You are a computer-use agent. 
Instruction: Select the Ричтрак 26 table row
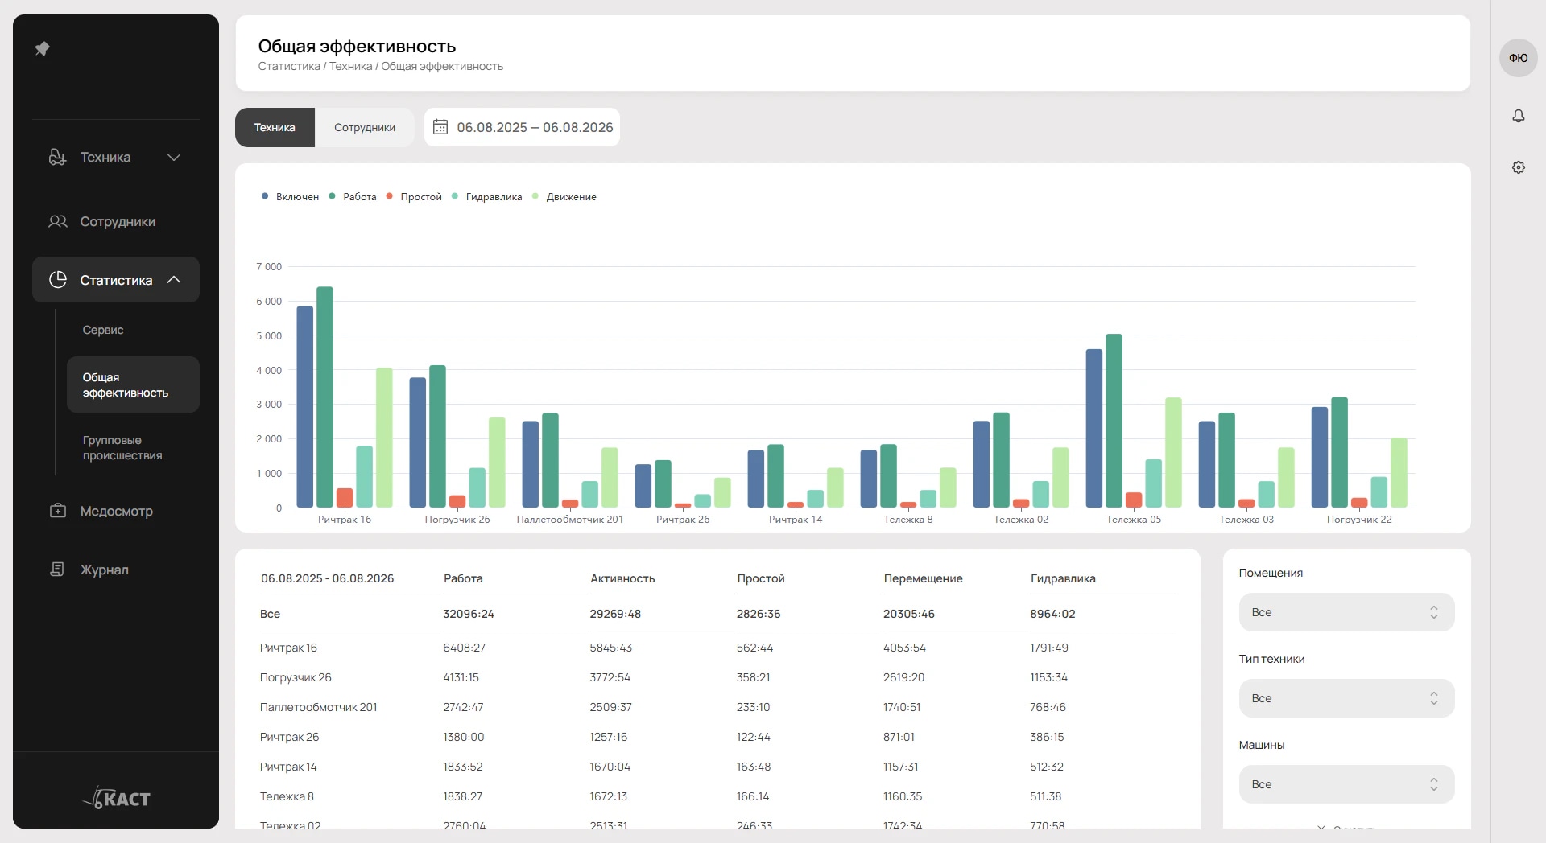pyautogui.click(x=717, y=737)
